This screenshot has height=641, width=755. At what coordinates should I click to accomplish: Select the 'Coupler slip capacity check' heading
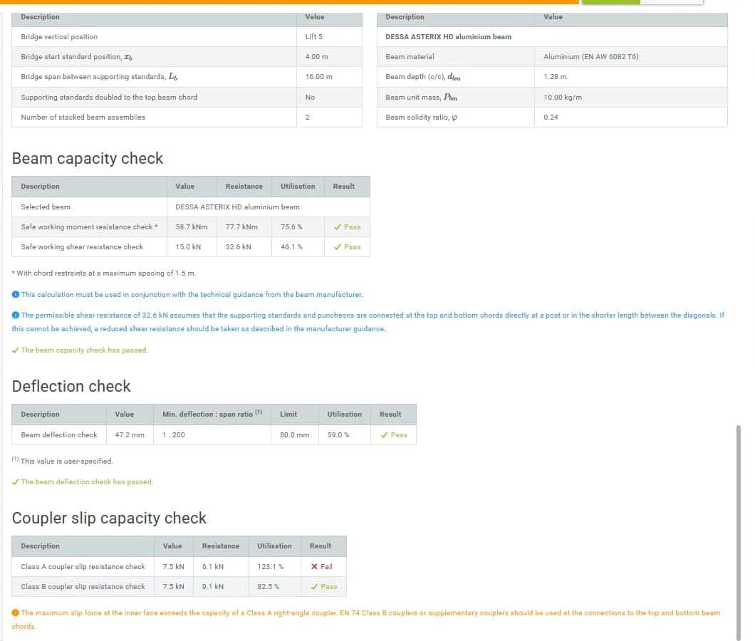pyautogui.click(x=109, y=518)
